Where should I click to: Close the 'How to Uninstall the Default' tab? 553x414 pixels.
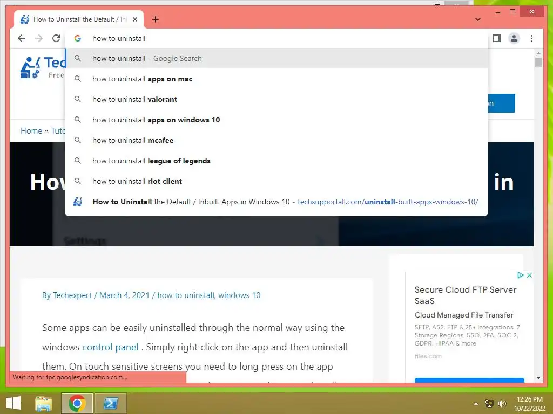coord(134,19)
